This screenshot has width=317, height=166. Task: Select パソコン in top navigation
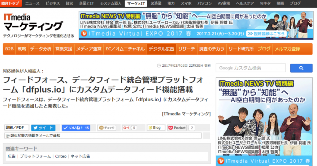click(205, 3)
